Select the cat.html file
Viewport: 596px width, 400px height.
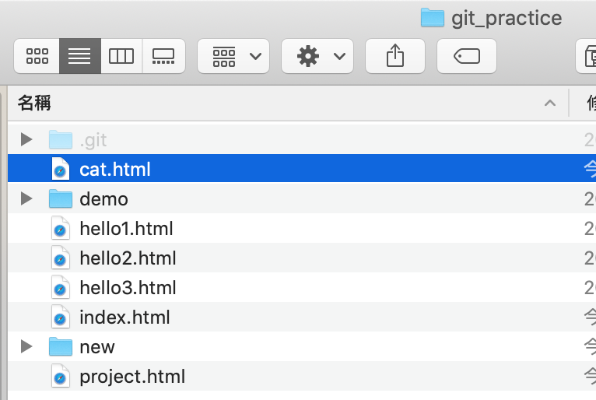click(115, 170)
